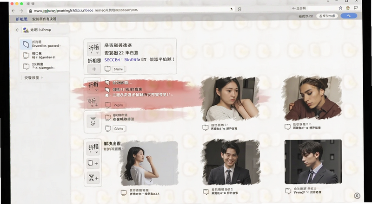Screen dimensions: 372x204
Task: Open the photo of the man in a suit looking down
Action: (x=313, y=162)
